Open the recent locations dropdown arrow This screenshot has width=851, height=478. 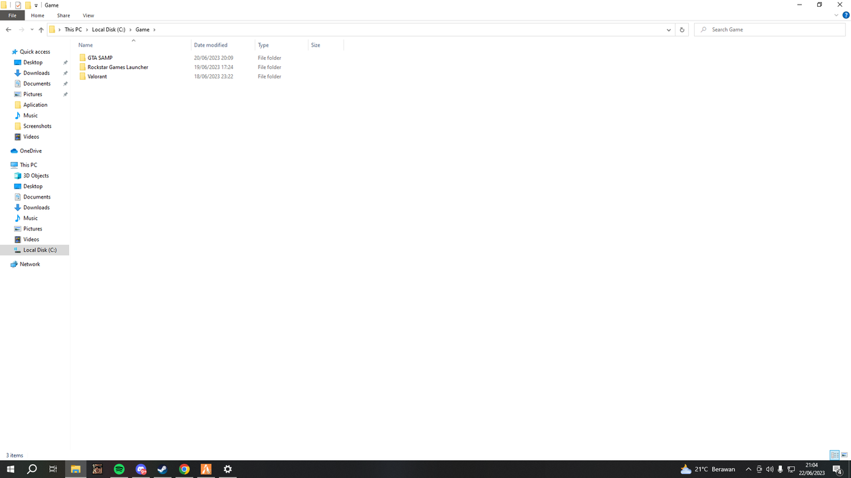[x=32, y=30]
